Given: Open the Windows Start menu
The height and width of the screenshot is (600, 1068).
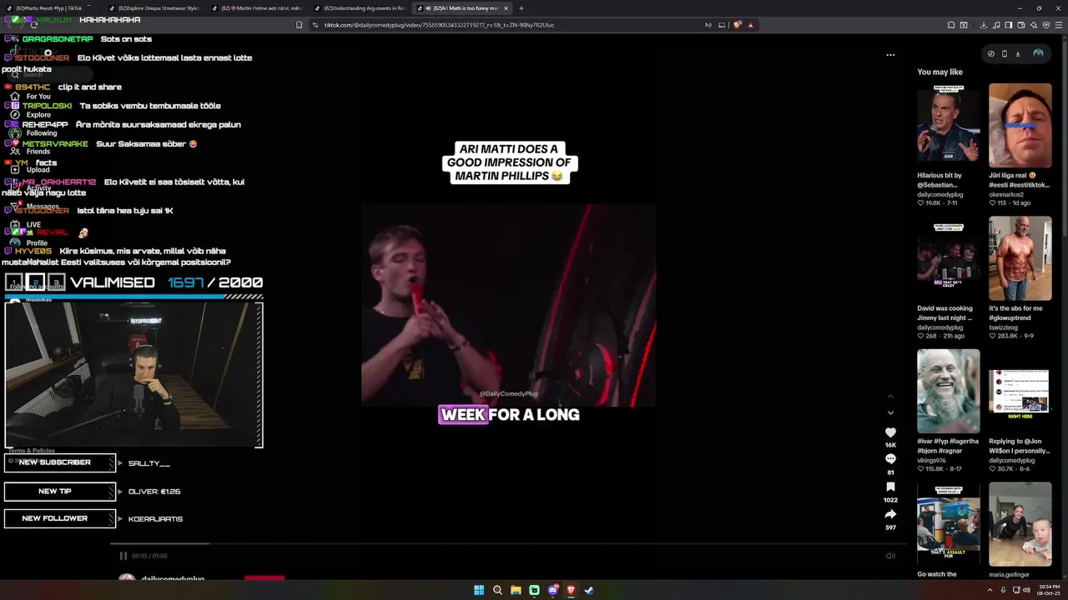Looking at the screenshot, I should tap(479, 590).
